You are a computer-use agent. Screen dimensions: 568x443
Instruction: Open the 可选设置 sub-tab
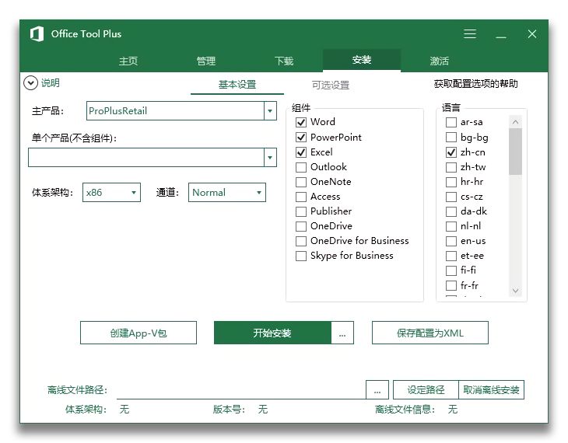(331, 85)
